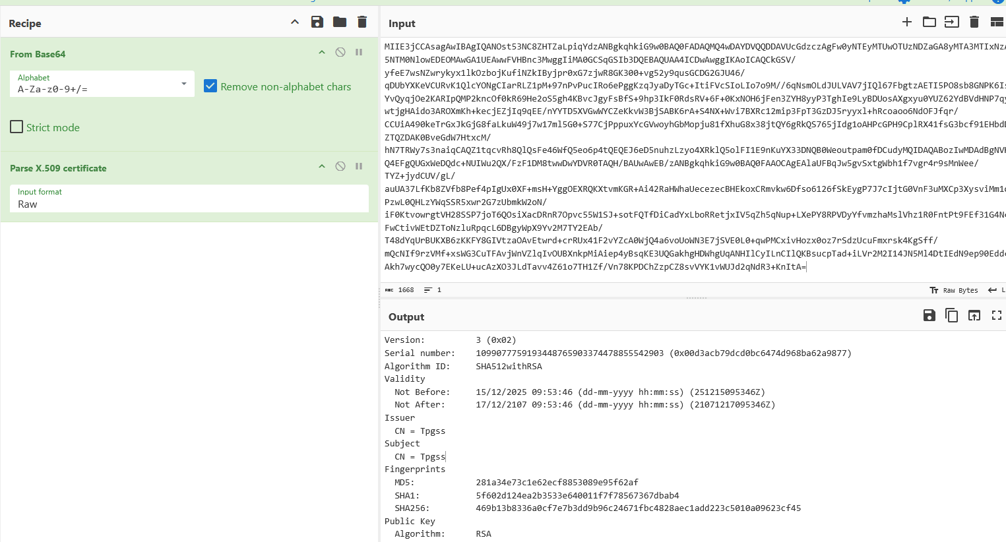Disable the From Base64 operation
The height and width of the screenshot is (542, 1006).
pos(340,52)
